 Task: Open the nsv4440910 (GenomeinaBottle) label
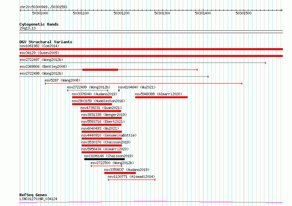pyautogui.click(x=109, y=135)
